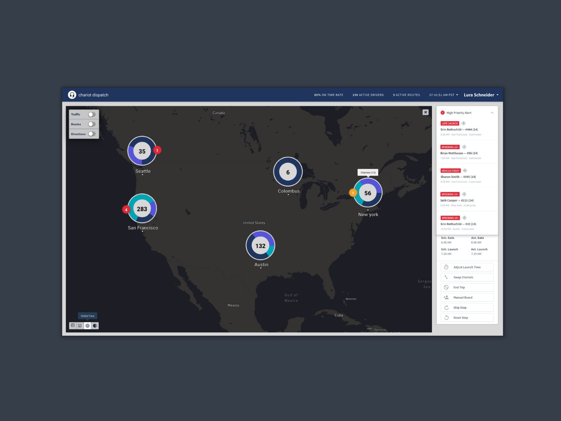Select the 9 Active Routes header item

pyautogui.click(x=406, y=95)
